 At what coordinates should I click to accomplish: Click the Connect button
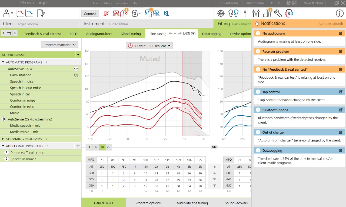90,13
